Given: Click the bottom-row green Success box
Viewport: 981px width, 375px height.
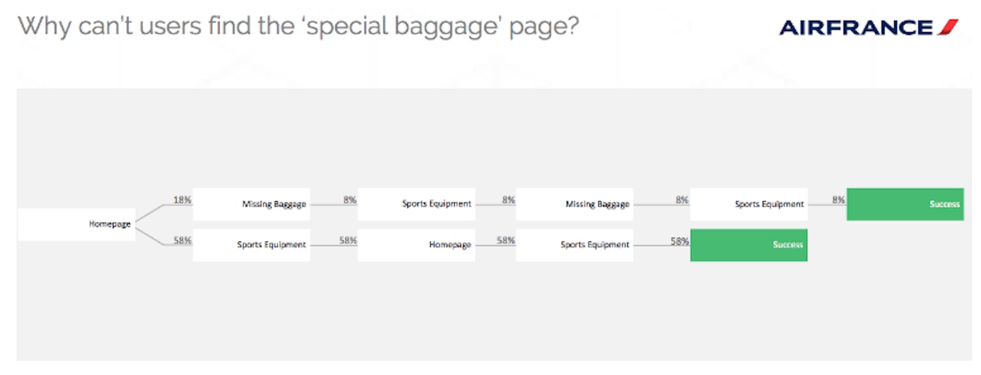Looking at the screenshot, I should (x=749, y=245).
